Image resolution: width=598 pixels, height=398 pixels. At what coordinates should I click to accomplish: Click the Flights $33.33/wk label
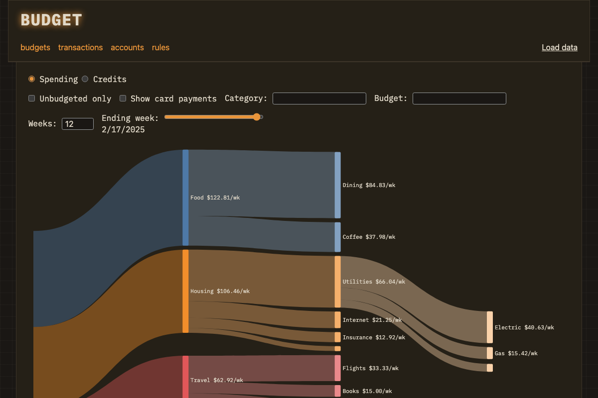coord(371,368)
